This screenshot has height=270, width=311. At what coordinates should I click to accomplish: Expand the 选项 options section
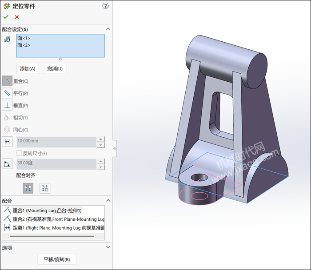(108, 247)
